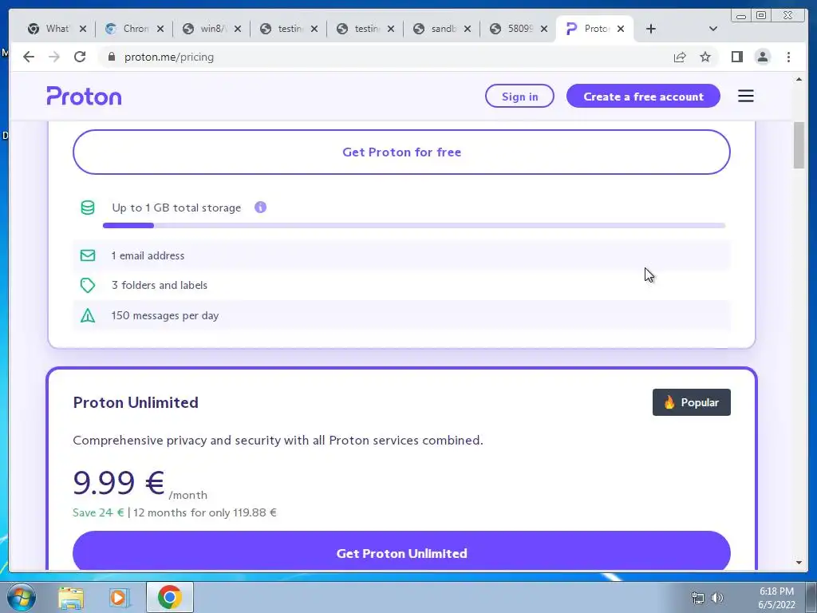Click the Proton Unlimited heading
The height and width of the screenshot is (613, 817).
tap(136, 402)
